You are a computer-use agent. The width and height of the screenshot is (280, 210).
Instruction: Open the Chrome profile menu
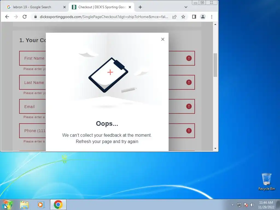(x=203, y=17)
